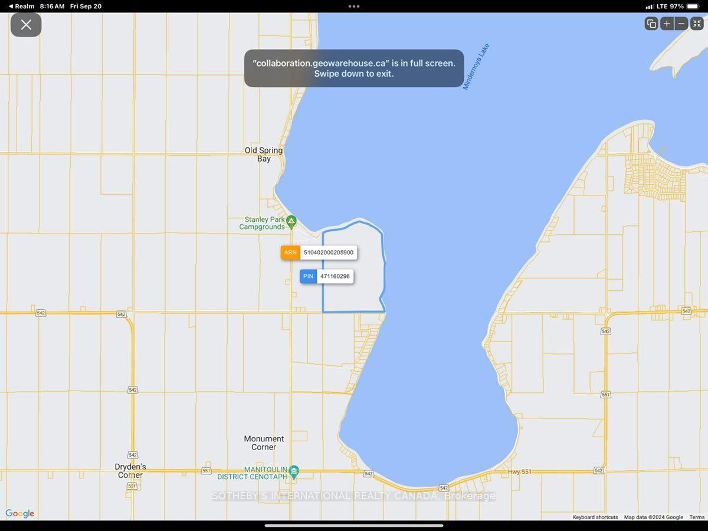Tap the three dots multitasking menu

(354, 6)
